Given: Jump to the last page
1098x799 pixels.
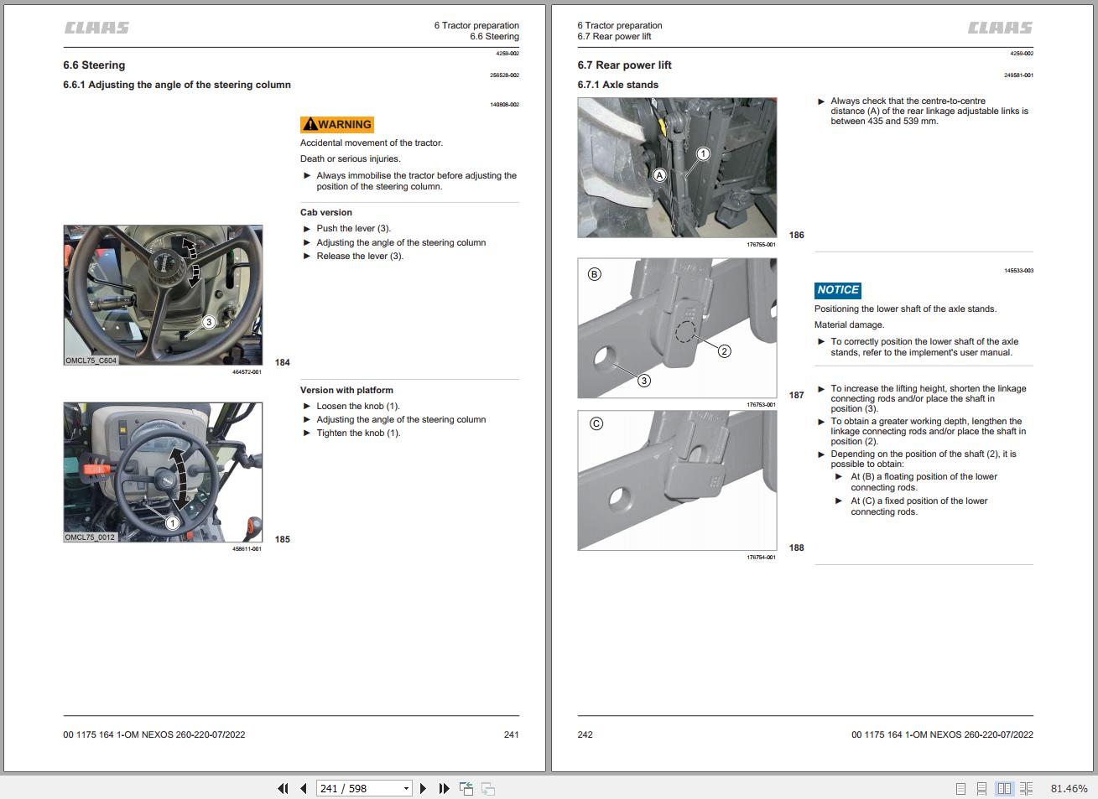Looking at the screenshot, I should [444, 788].
